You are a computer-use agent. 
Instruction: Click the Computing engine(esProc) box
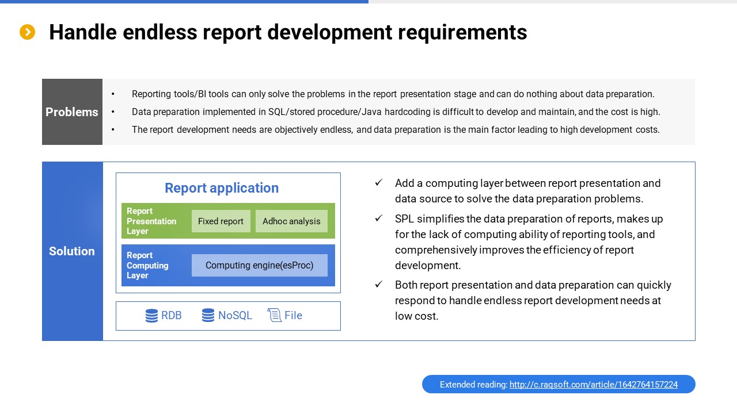(259, 266)
